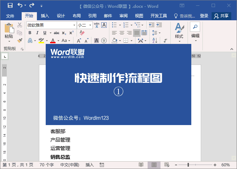Viewport: 237px width, 169px height.
Task: Open the font color dropdown arrow
Action: point(58,41)
